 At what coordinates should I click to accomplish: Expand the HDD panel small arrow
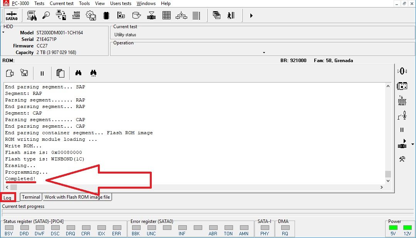coord(3,32)
